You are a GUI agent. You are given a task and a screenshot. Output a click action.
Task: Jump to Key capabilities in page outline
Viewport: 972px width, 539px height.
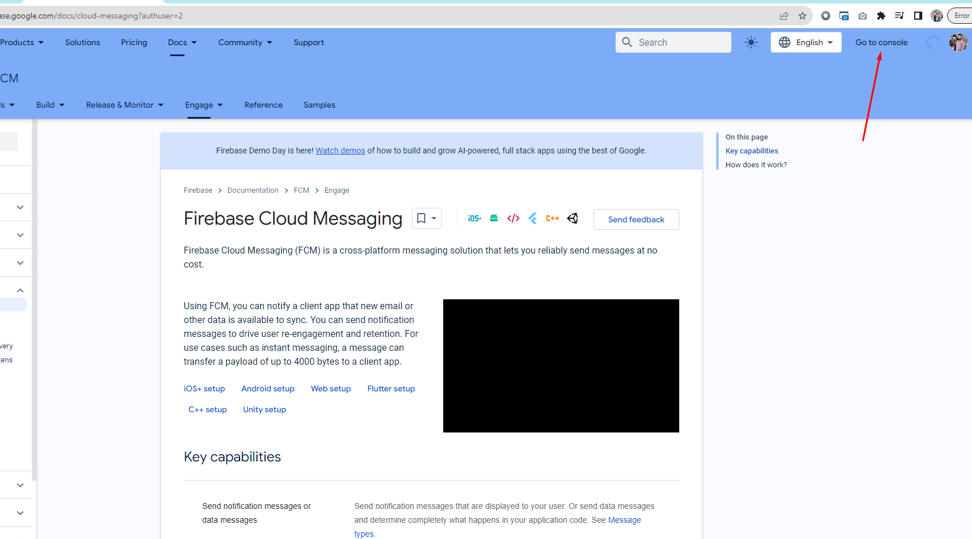[752, 151]
